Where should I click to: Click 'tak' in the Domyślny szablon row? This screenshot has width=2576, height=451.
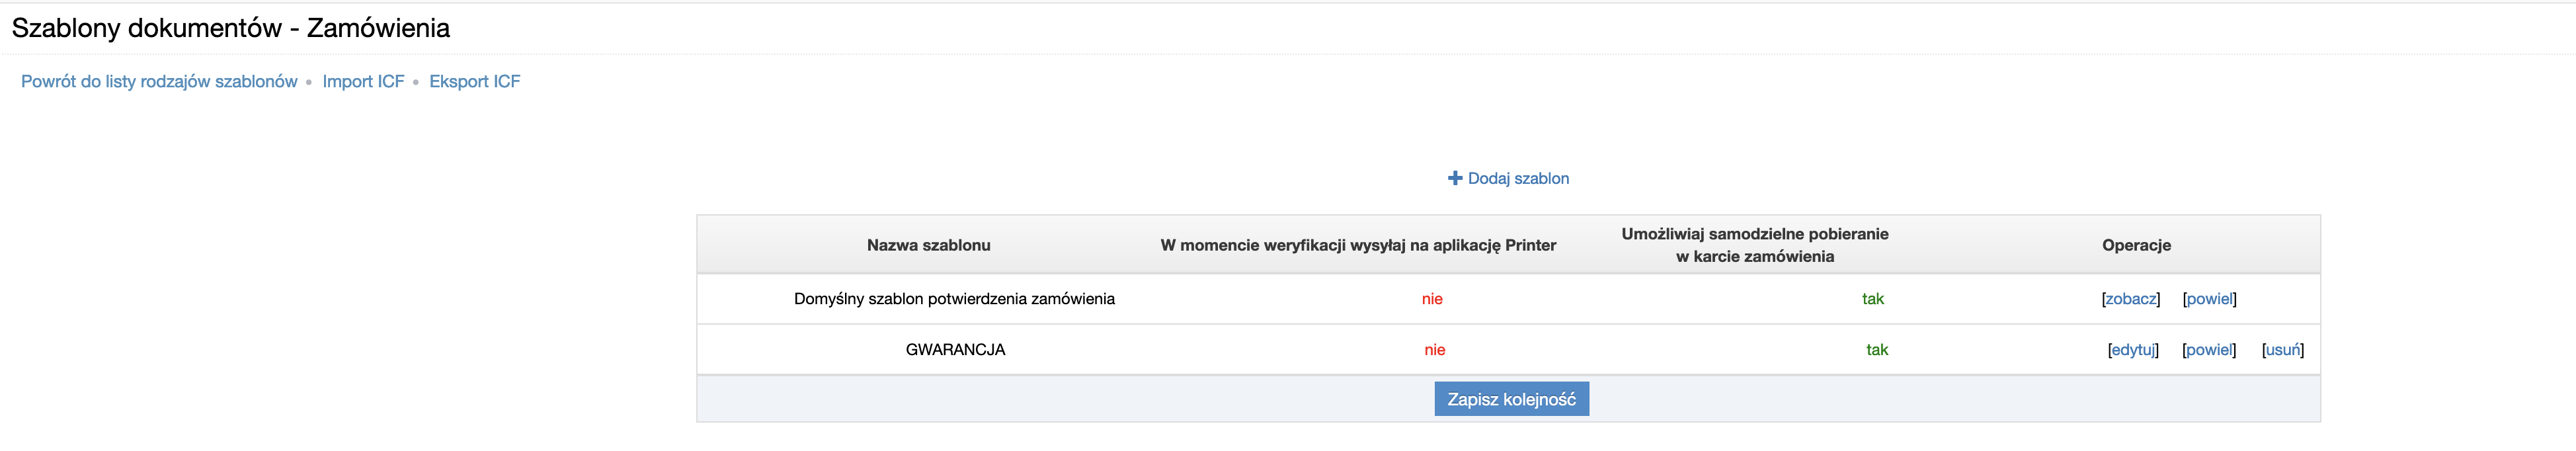tap(1873, 299)
